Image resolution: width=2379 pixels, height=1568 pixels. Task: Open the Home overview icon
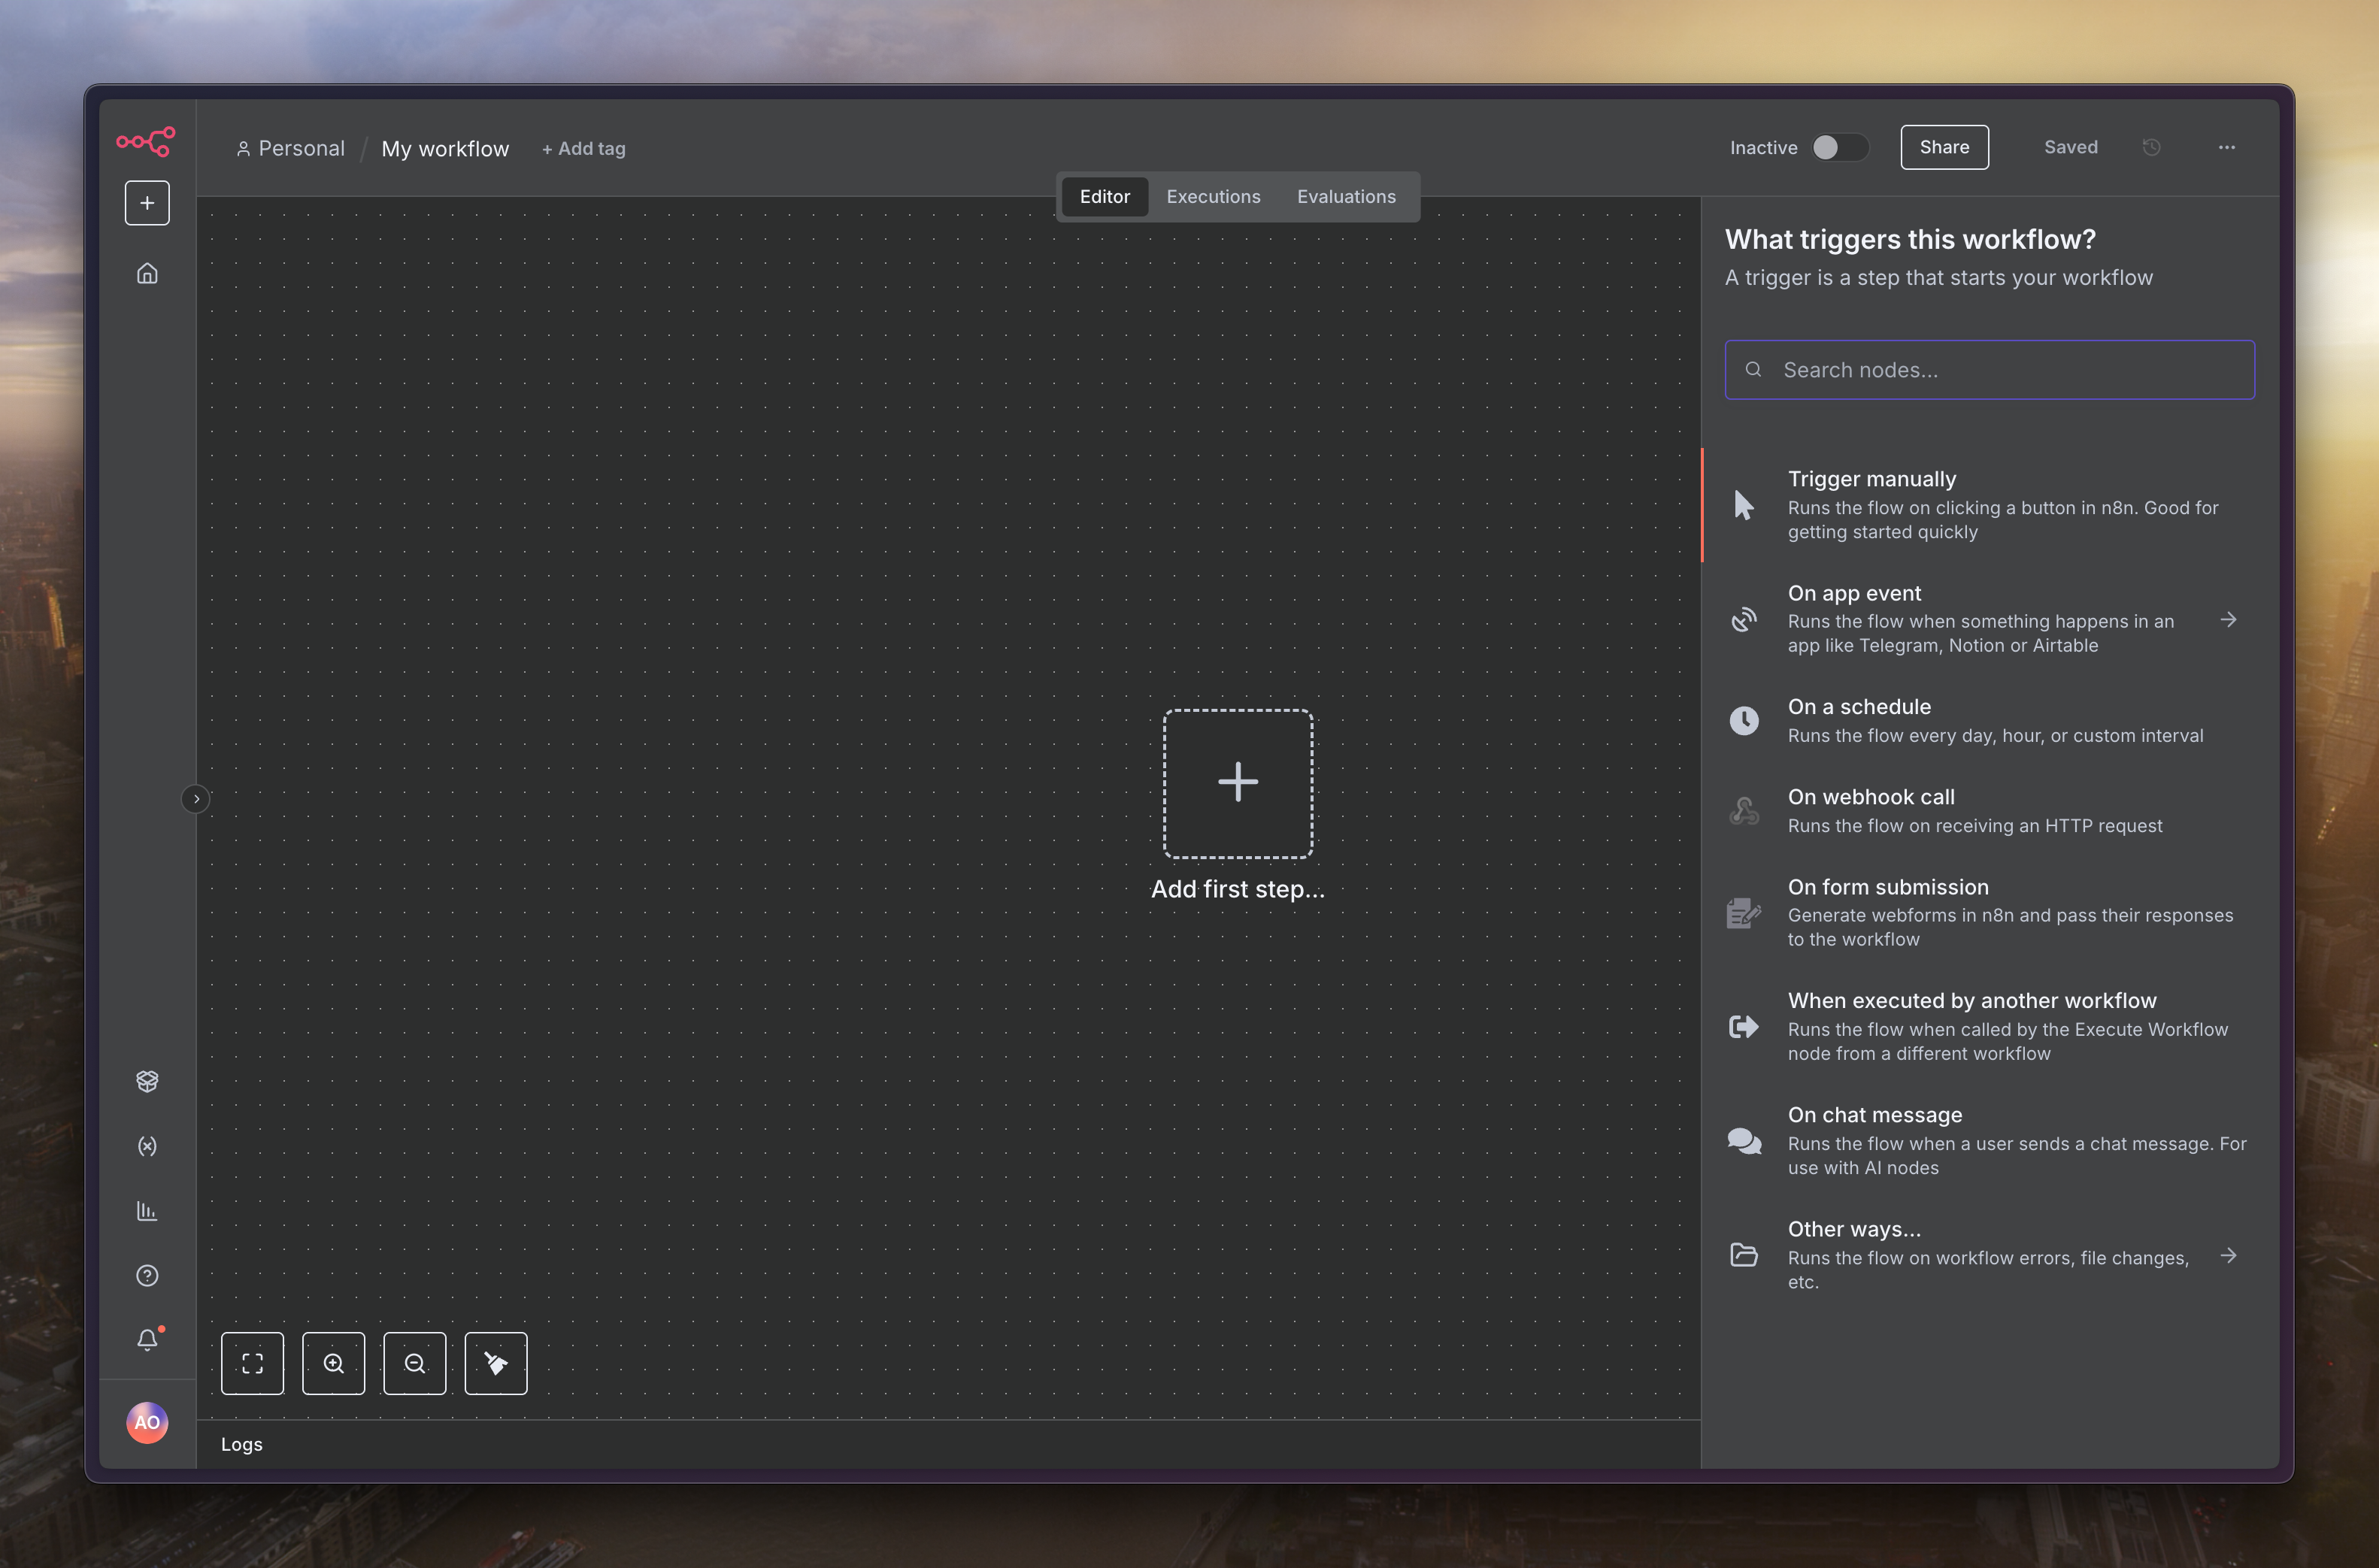click(147, 274)
